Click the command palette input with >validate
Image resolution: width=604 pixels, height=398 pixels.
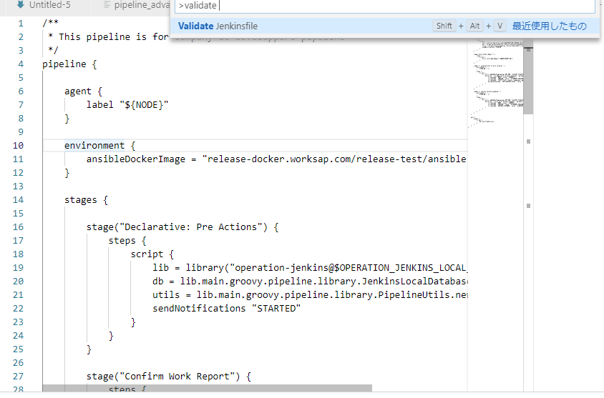[385, 6]
